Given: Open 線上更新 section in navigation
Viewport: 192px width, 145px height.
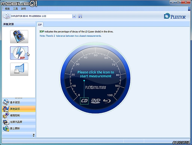Looking at the screenshot, I should point(19,128).
